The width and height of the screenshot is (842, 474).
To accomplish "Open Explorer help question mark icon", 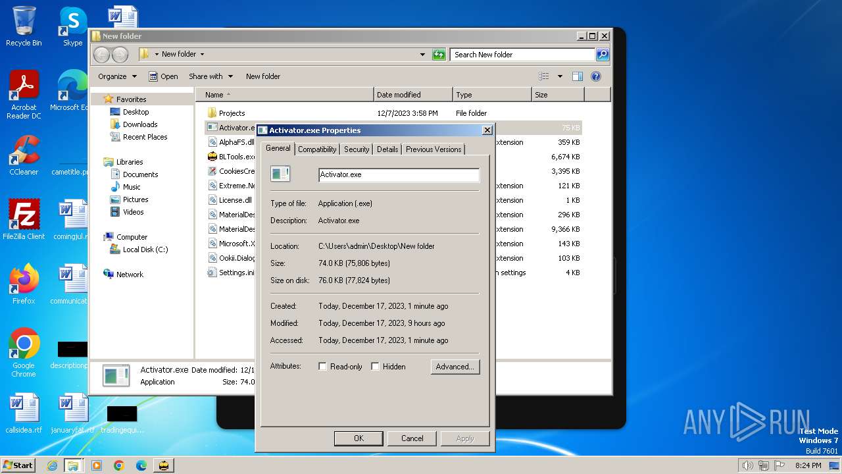I will point(596,76).
